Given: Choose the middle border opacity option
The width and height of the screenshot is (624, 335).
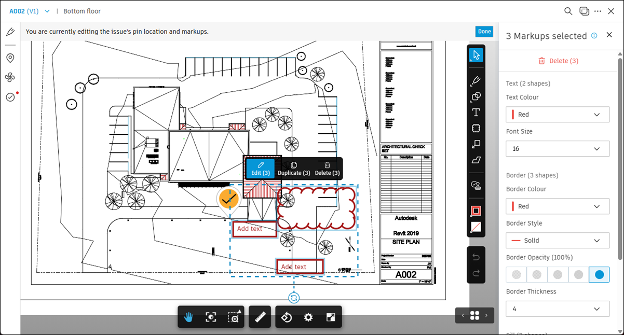Looking at the screenshot, I should tap(558, 274).
